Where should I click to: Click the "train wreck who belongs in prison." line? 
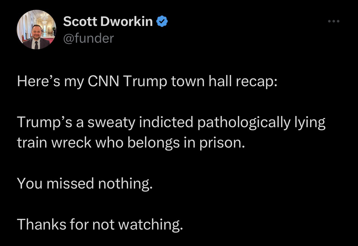coord(131,143)
